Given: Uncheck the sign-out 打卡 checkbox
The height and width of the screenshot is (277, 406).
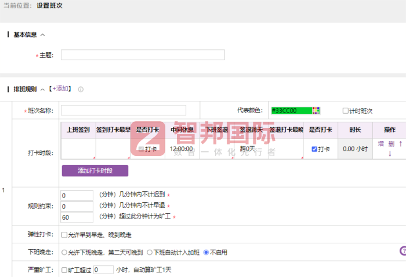Looking at the screenshot, I should click(x=314, y=149).
